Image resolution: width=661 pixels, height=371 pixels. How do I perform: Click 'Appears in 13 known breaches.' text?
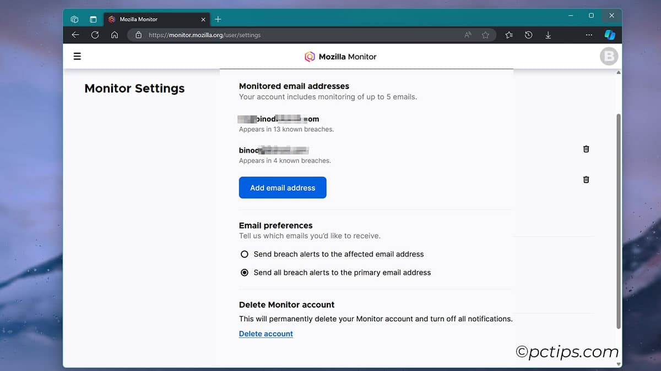click(286, 130)
